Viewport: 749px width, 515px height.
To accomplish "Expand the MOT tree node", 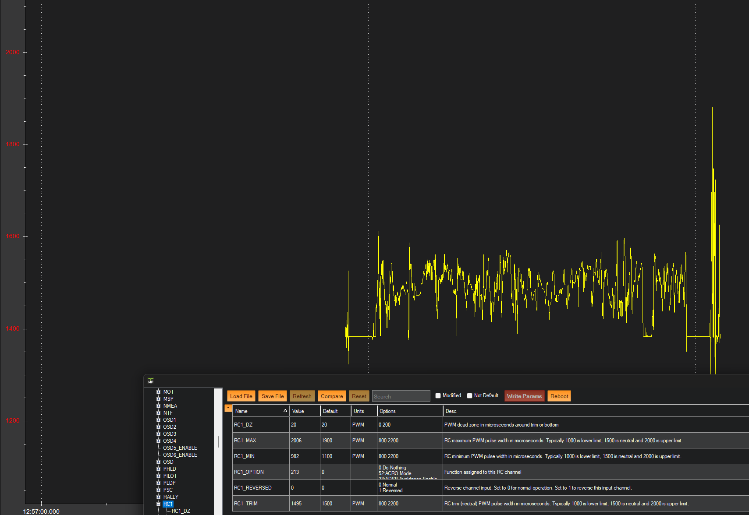I will (x=159, y=392).
